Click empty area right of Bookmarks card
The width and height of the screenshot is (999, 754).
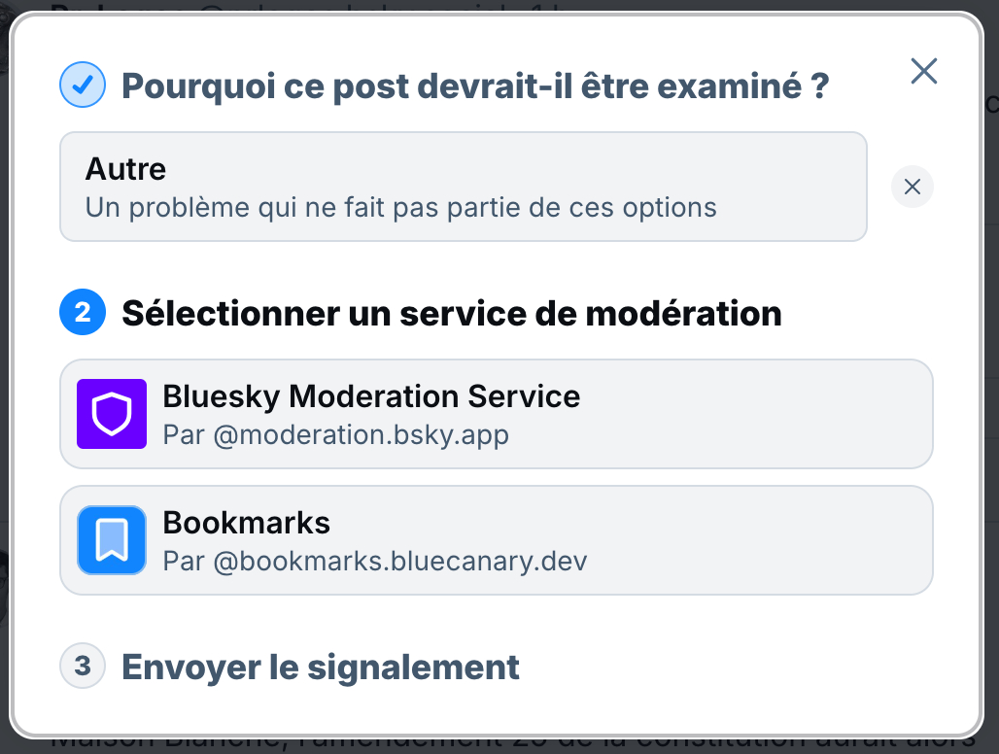777,540
